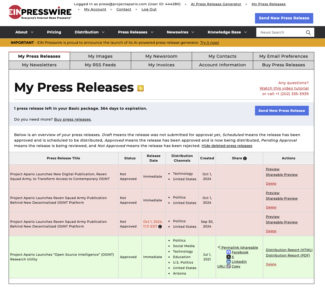Click the LinkedIn share text link
Viewport: 325px width, 291px height.
coord(239,262)
